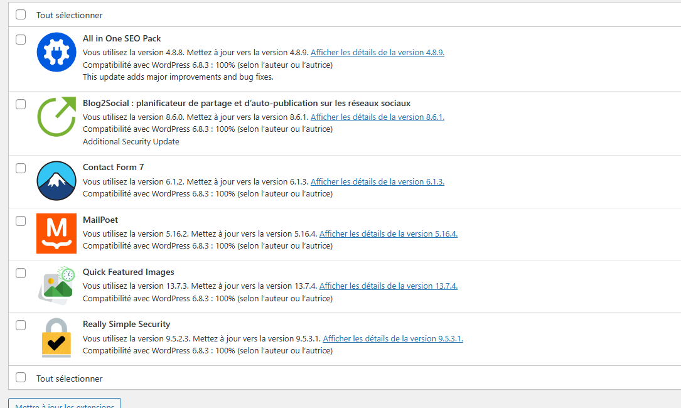Image resolution: width=681 pixels, height=408 pixels.
Task: Open details link for version 9.5.3.1
Action: 392,339
